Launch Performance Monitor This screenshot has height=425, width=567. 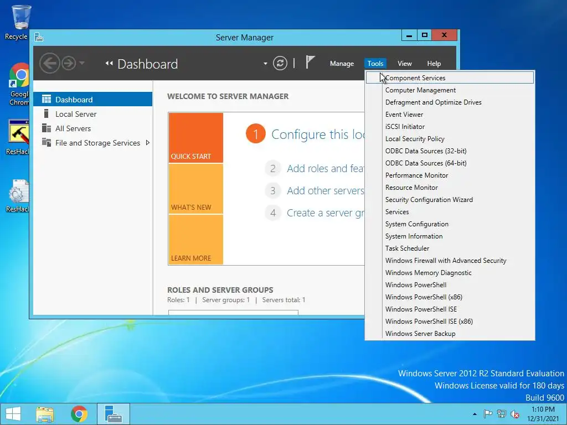[450, 175]
